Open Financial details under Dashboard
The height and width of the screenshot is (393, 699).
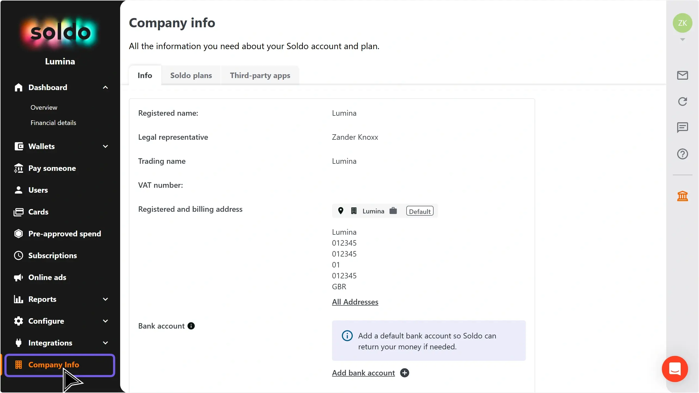[x=53, y=123]
